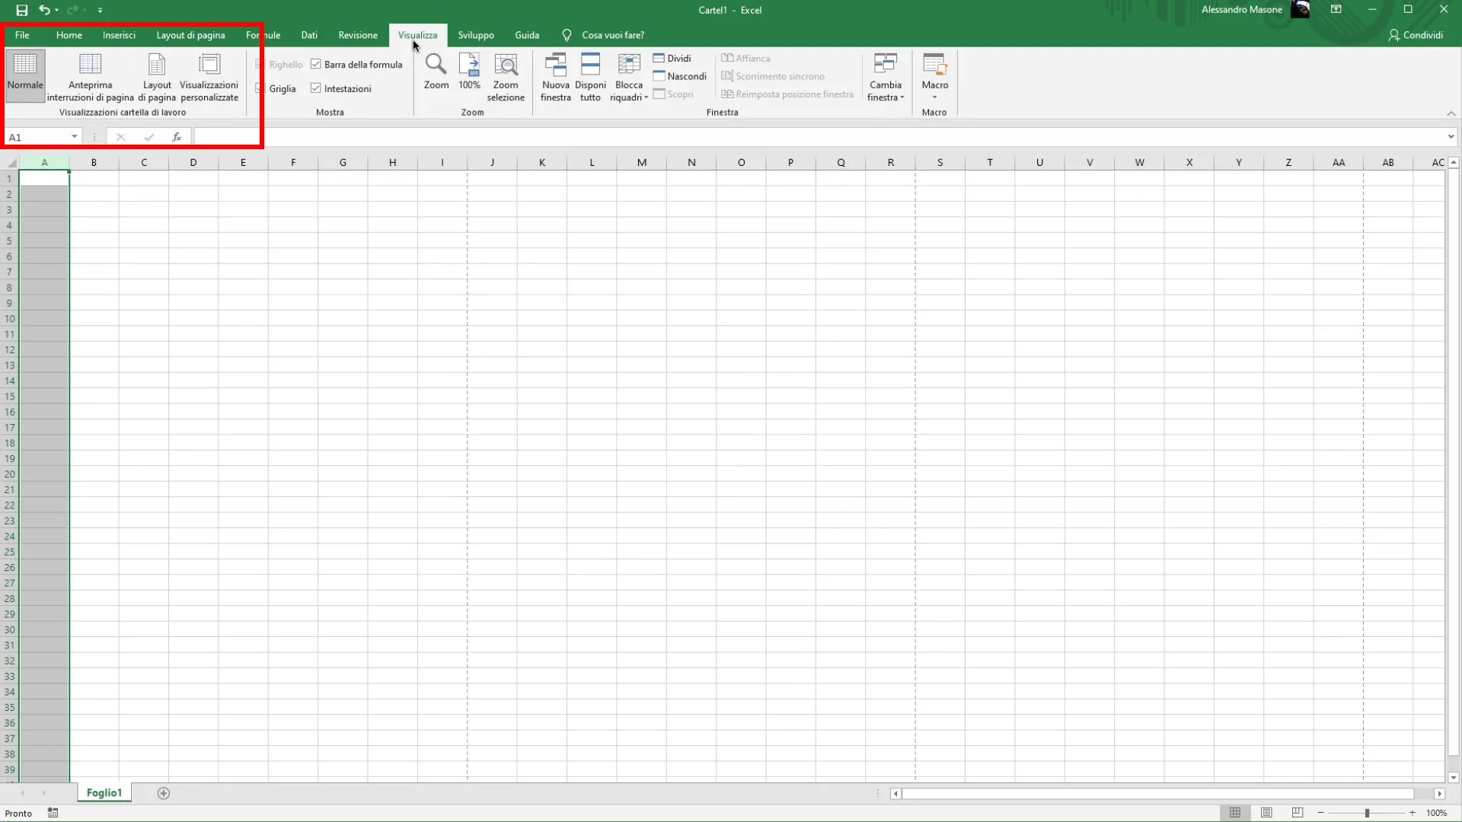
Task: Click the Dividi button
Action: pyautogui.click(x=672, y=59)
